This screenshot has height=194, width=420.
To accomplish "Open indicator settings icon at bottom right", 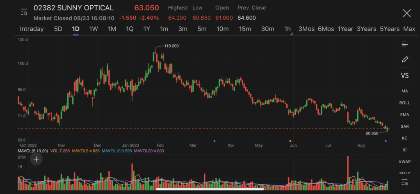I will (x=404, y=183).
